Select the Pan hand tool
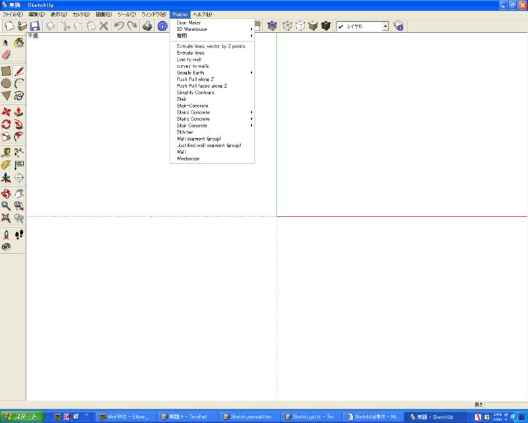Screen dimensions: 528x423 pos(19,193)
